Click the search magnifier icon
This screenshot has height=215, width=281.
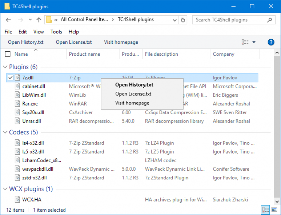coord(269,20)
